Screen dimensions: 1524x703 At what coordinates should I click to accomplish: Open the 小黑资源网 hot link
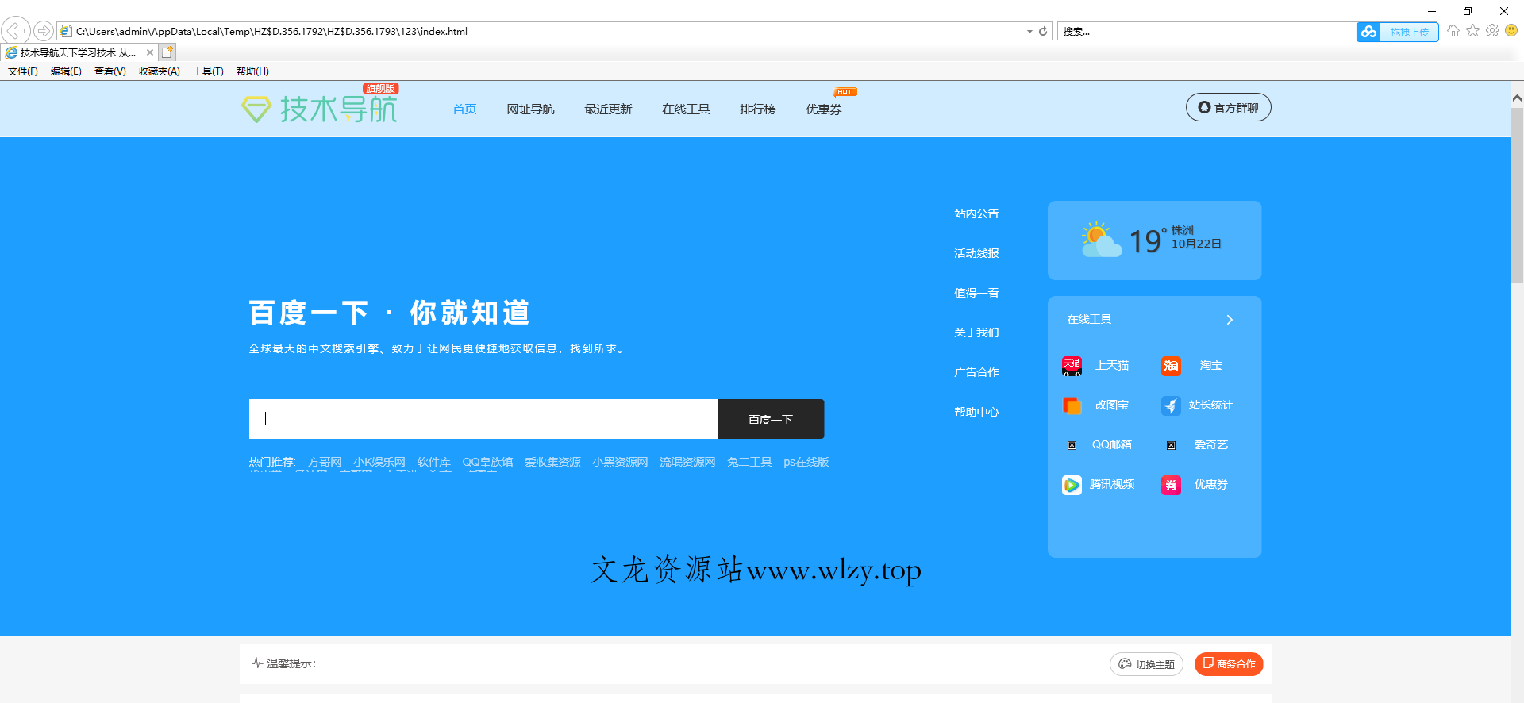[x=620, y=462]
